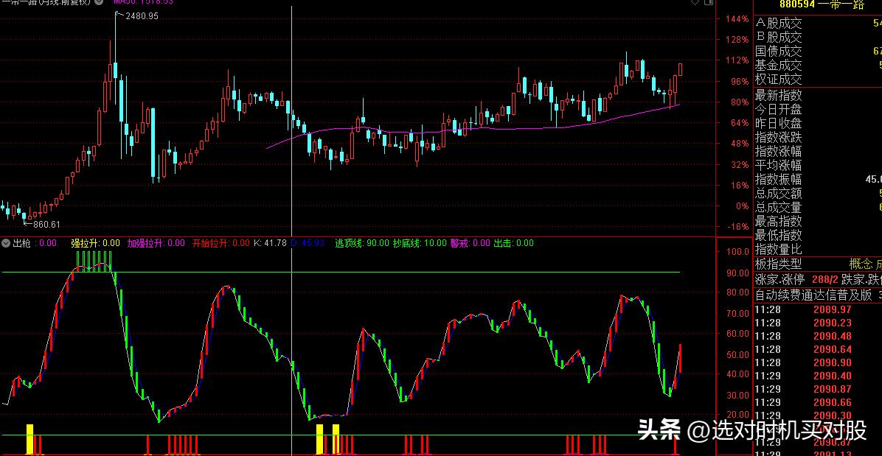Click the 2480.95 peak price label

pyautogui.click(x=142, y=16)
